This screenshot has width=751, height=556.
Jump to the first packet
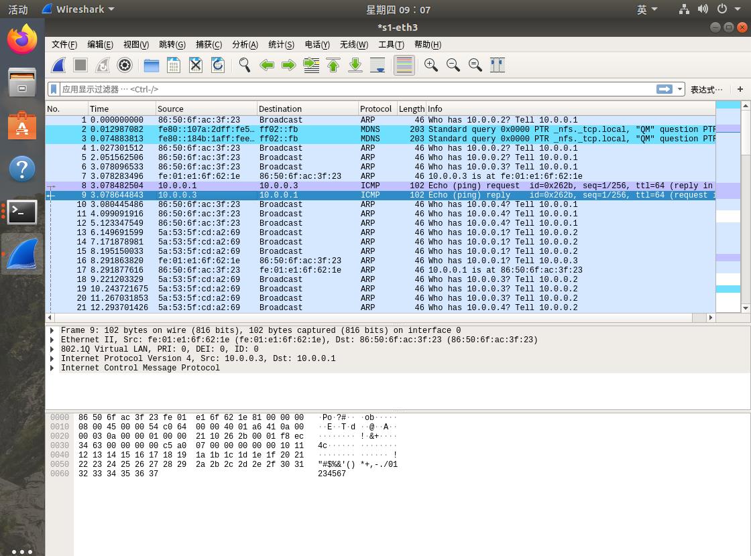point(333,65)
